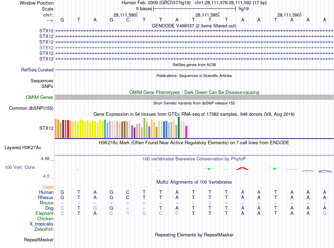Click the Zebrafish species label

click(x=44, y=229)
